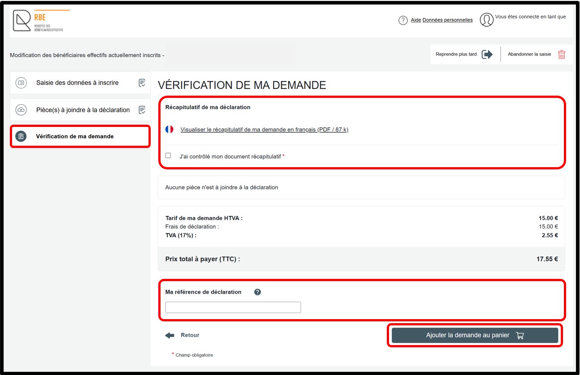Click the document check icon next to Saisie des données
Viewport: 580px width, 375px height.
(x=142, y=83)
